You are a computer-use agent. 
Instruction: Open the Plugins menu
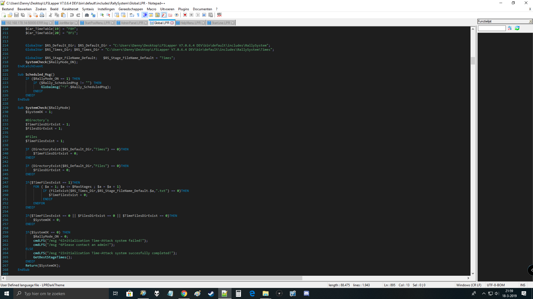click(x=183, y=9)
